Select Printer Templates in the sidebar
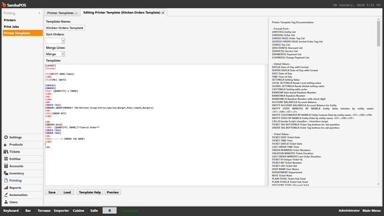 tap(22, 33)
